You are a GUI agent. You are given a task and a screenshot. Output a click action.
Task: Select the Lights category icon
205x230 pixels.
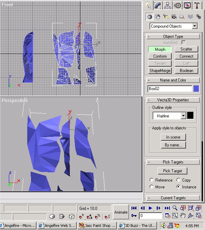point(165,16)
